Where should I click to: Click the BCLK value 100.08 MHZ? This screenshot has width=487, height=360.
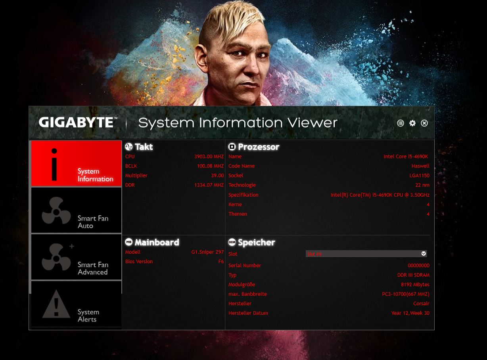click(210, 166)
